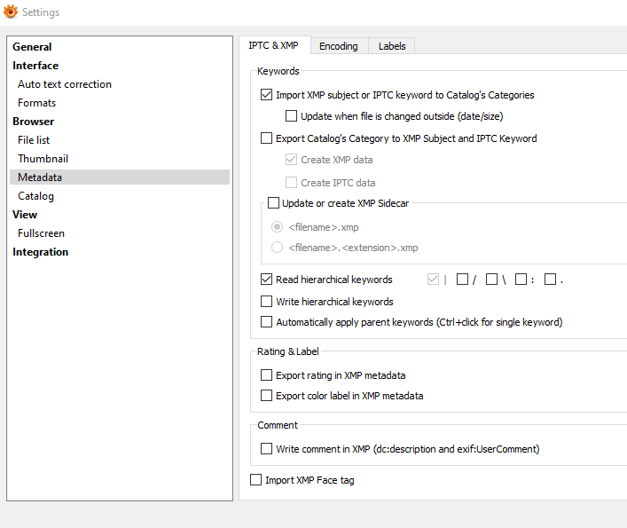627x528 pixels.
Task: Enable Export rating in XMP metadata
Action: click(267, 375)
